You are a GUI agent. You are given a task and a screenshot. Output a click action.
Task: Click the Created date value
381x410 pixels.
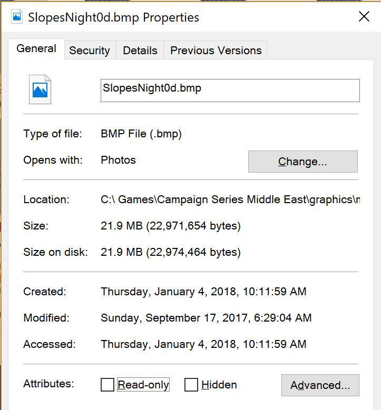(203, 291)
